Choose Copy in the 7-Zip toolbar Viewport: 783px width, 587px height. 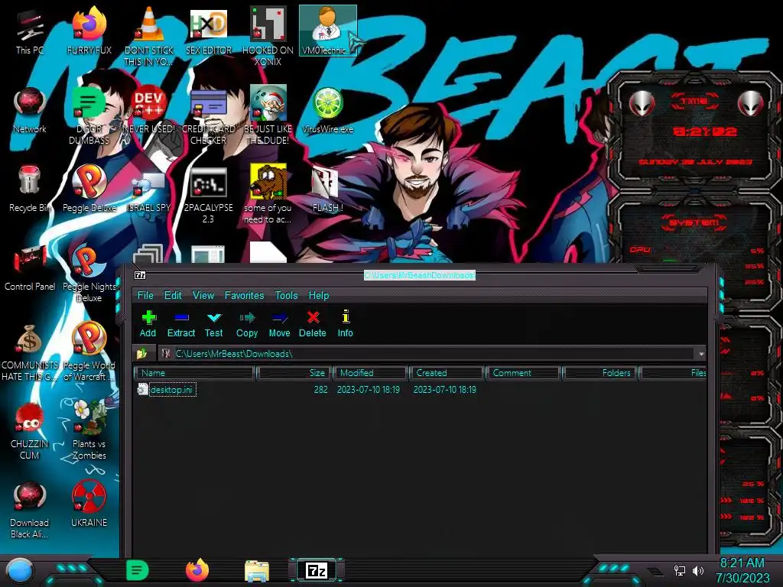pyautogui.click(x=247, y=323)
